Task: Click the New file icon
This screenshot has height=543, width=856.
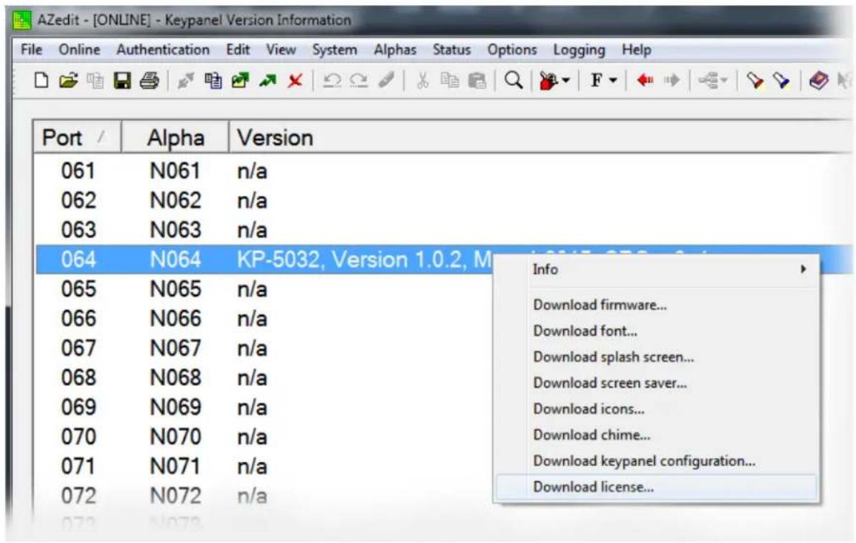Action: [42, 81]
